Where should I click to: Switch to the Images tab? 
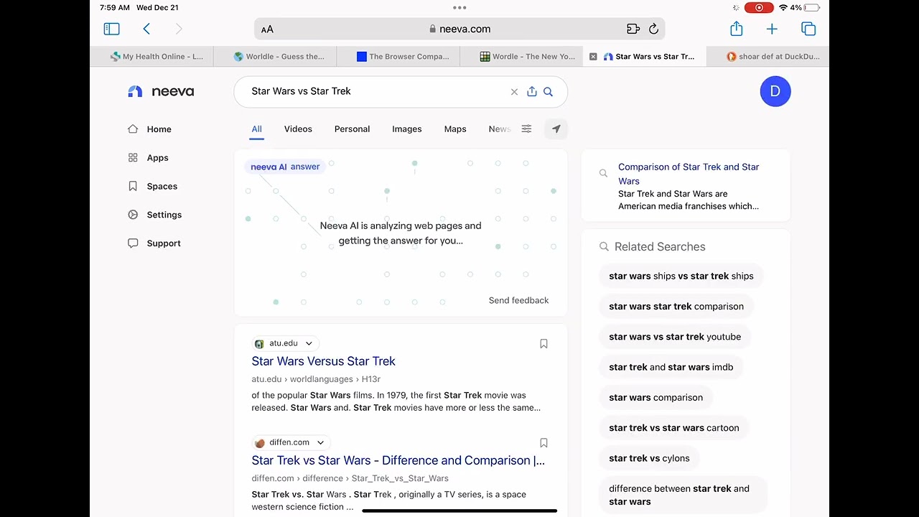(x=407, y=129)
